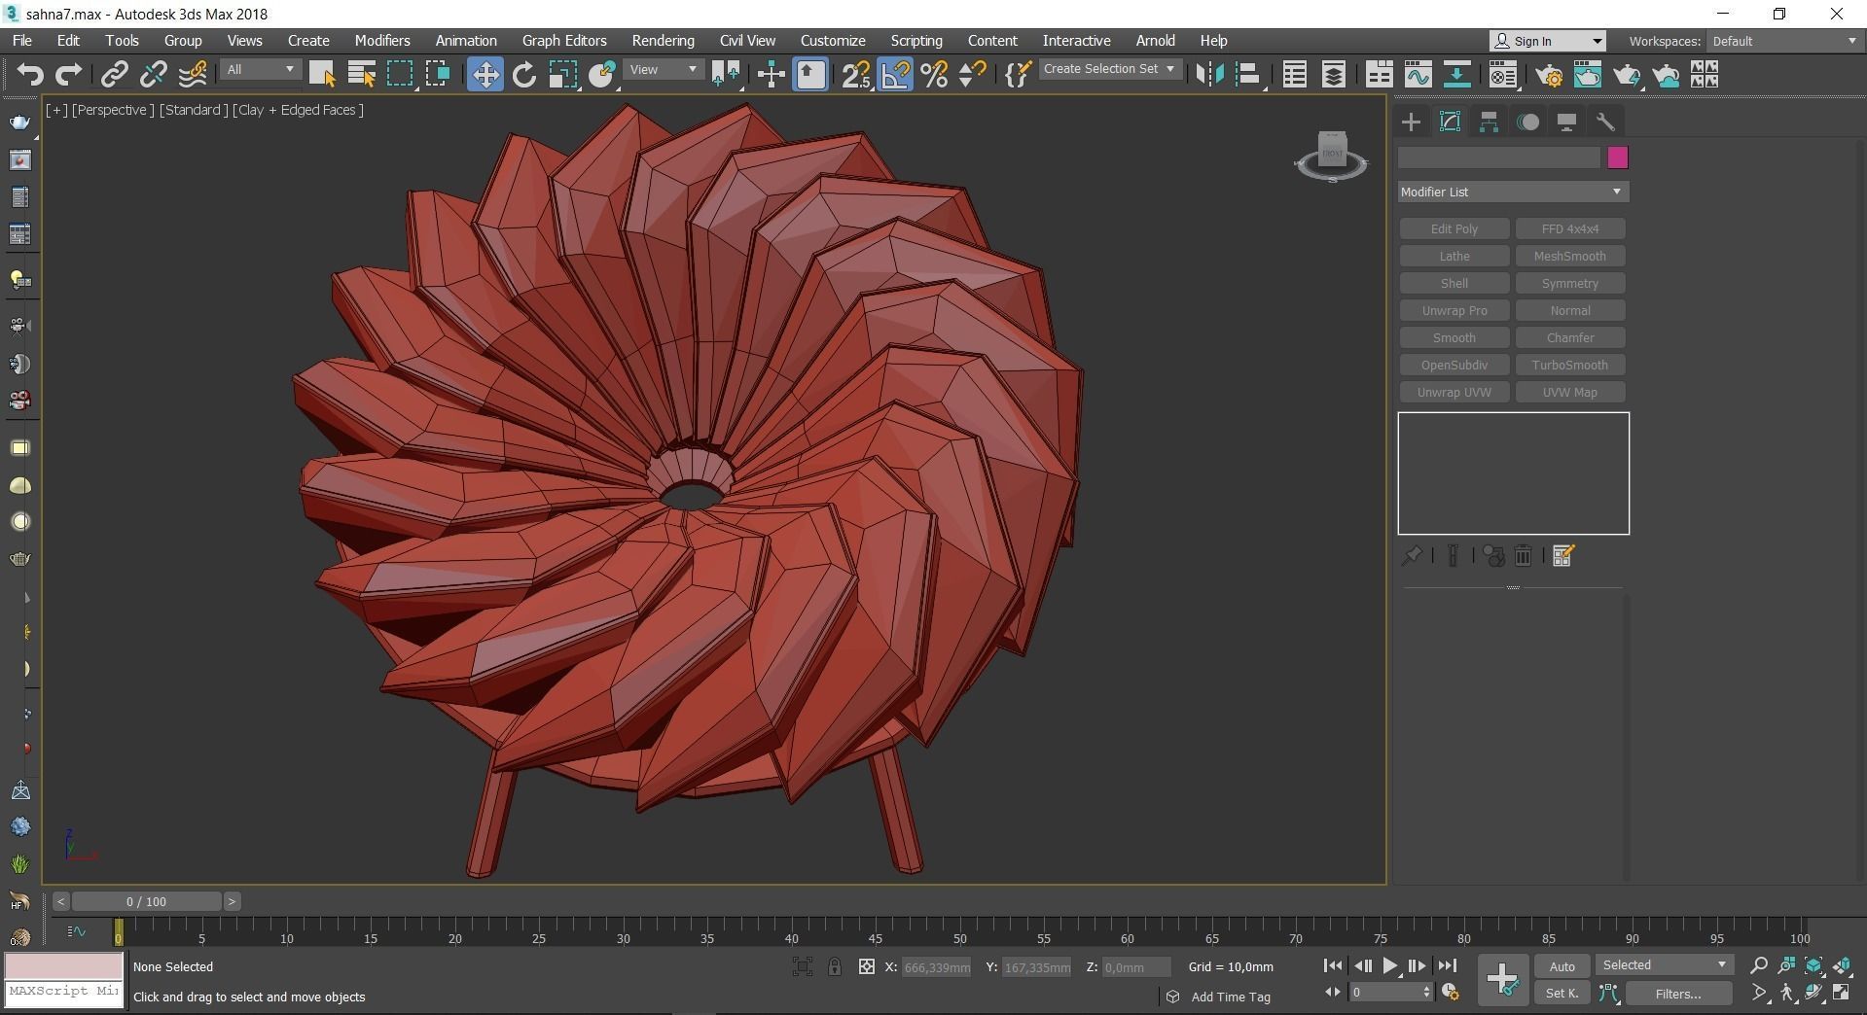Toggle Spinner Snap on the toolbar
Screen dimensions: 1867x1015
(x=972, y=75)
